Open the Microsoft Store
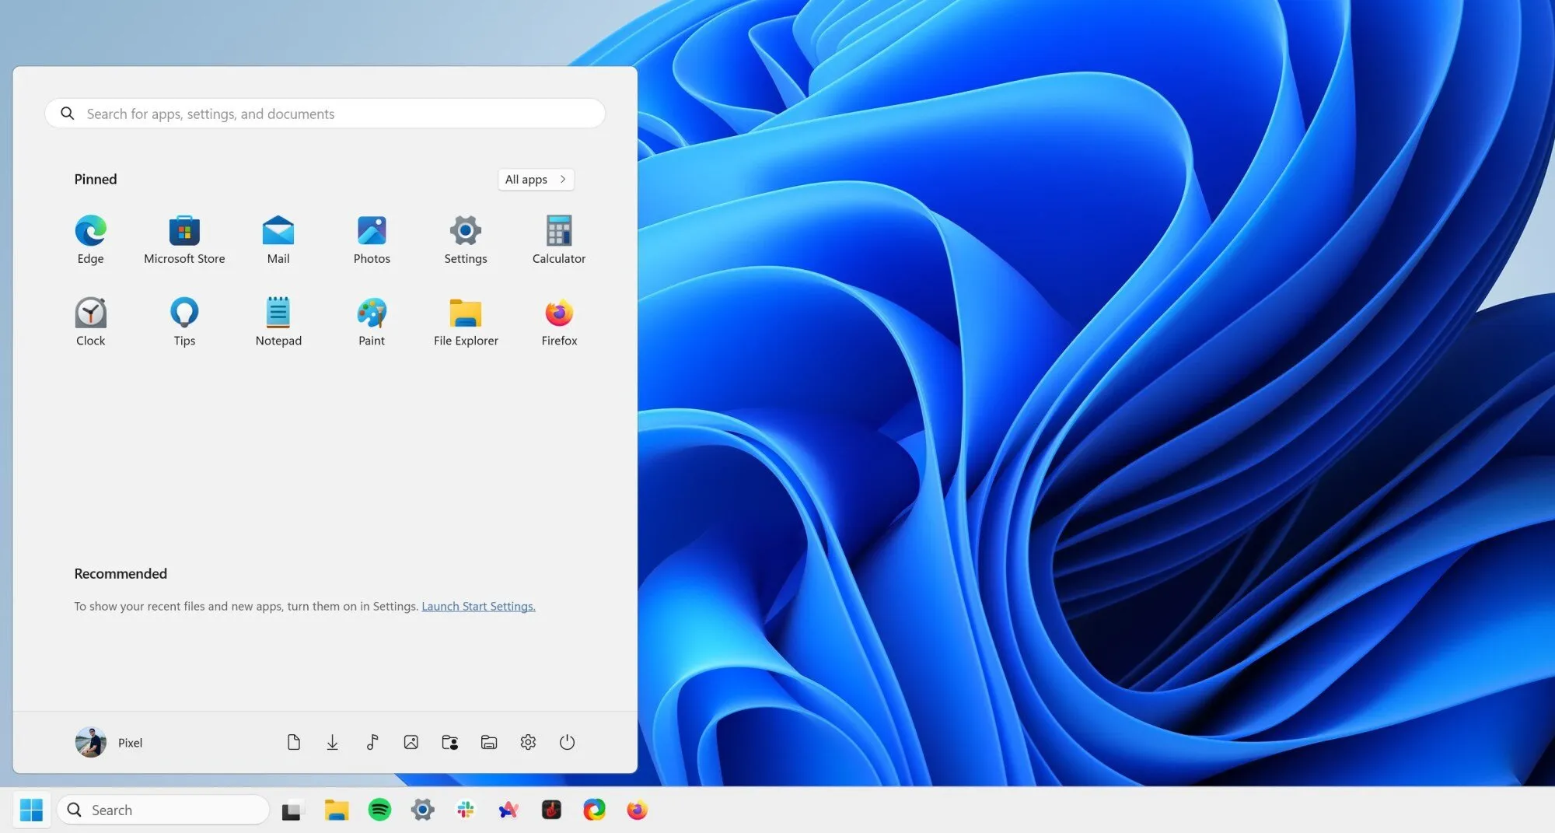The image size is (1555, 833). click(184, 239)
